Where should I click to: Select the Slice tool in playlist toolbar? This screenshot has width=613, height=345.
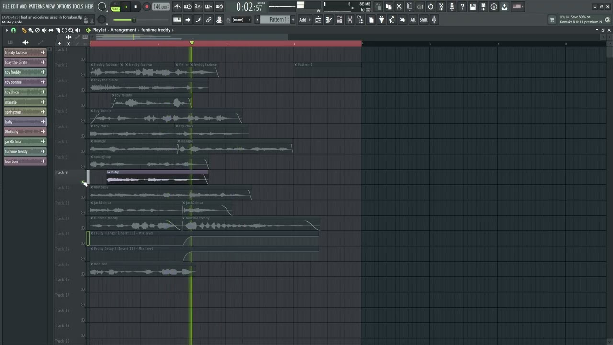coord(57,30)
